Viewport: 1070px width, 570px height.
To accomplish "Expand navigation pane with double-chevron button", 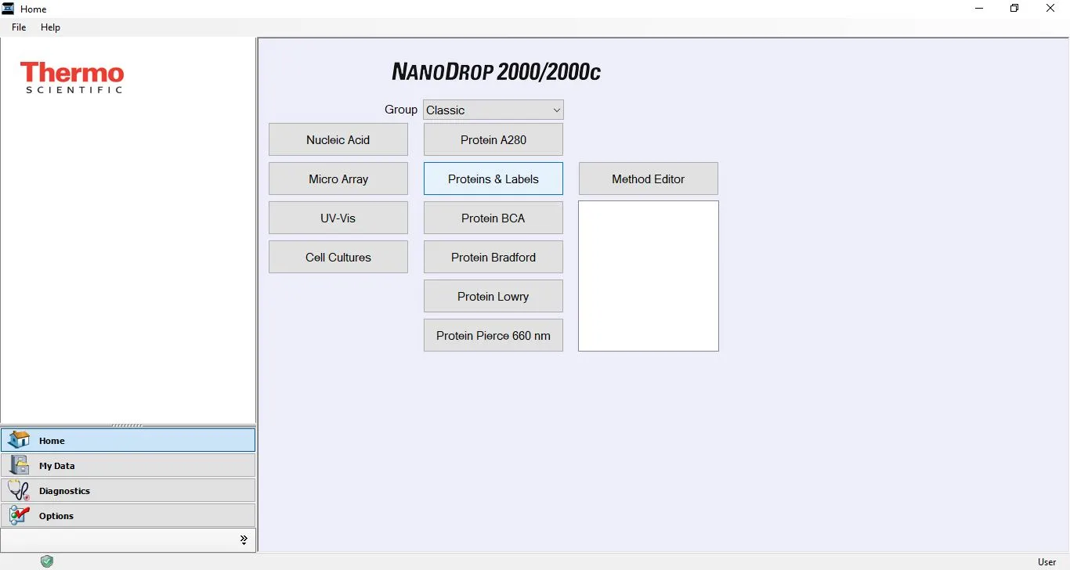I will click(244, 539).
